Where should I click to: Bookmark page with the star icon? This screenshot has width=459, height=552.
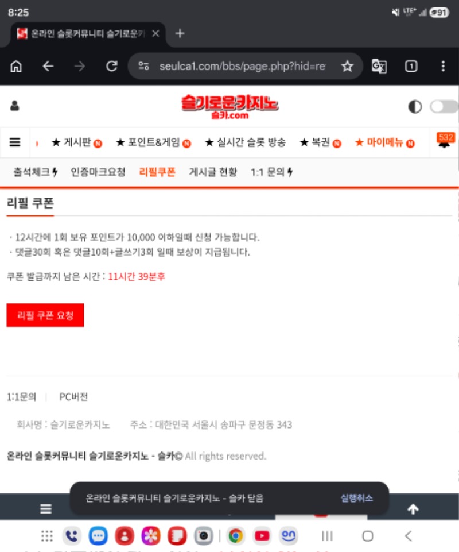coord(347,67)
